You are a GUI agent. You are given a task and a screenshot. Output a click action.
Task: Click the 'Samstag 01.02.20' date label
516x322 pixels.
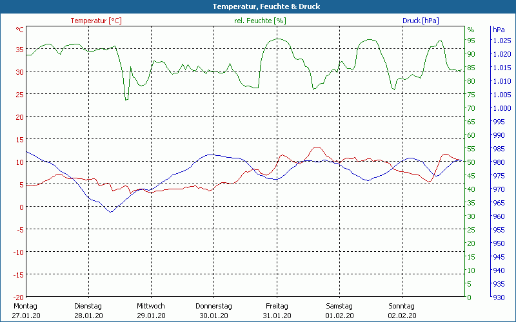pyautogui.click(x=339, y=310)
